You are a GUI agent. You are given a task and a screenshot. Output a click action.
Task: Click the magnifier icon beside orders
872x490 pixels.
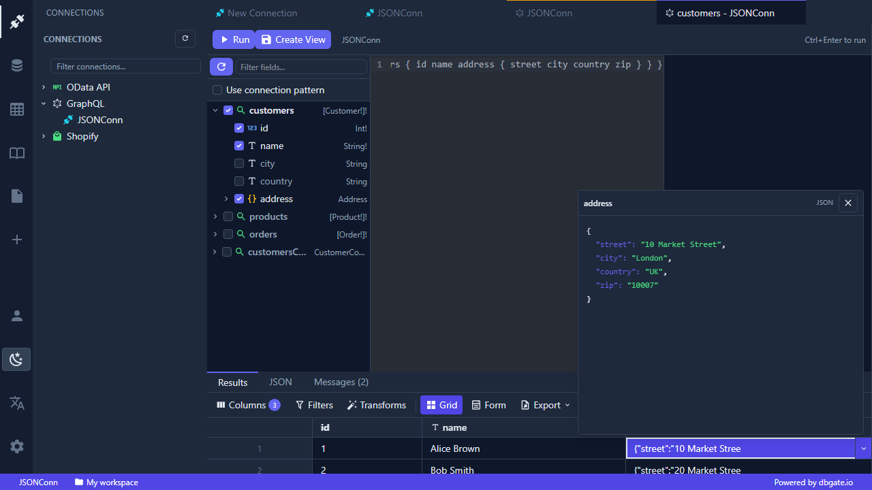[x=241, y=234]
